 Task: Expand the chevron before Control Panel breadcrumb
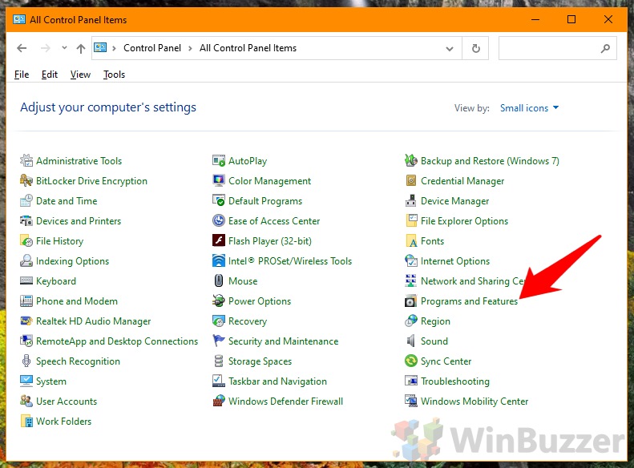[114, 48]
